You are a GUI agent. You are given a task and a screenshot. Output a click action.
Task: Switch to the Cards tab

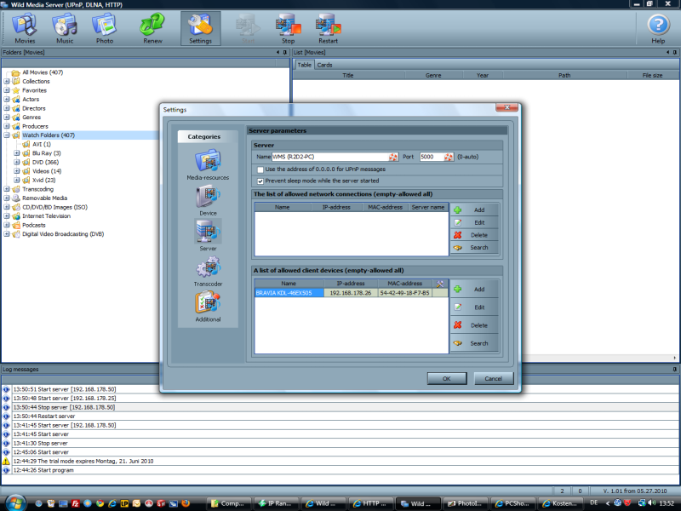pos(324,64)
